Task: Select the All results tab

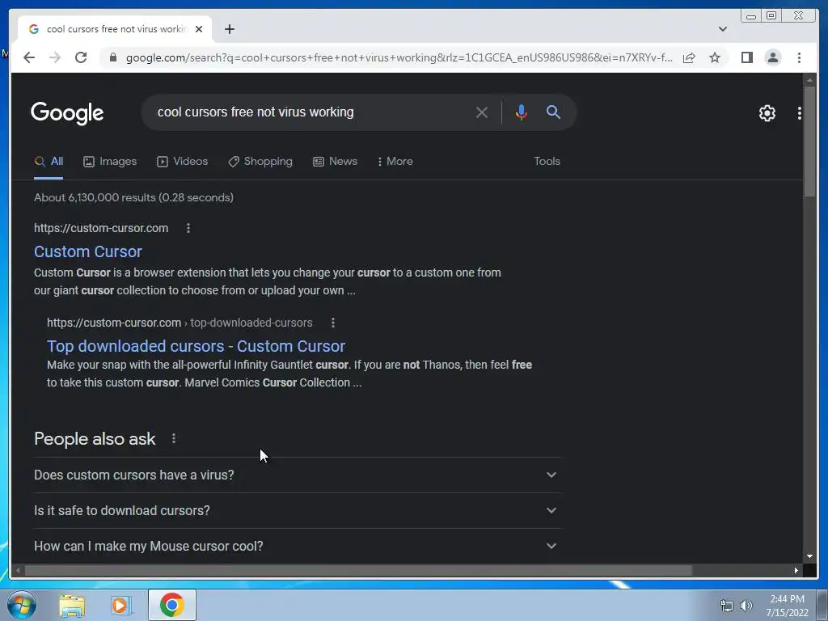Action: click(49, 162)
